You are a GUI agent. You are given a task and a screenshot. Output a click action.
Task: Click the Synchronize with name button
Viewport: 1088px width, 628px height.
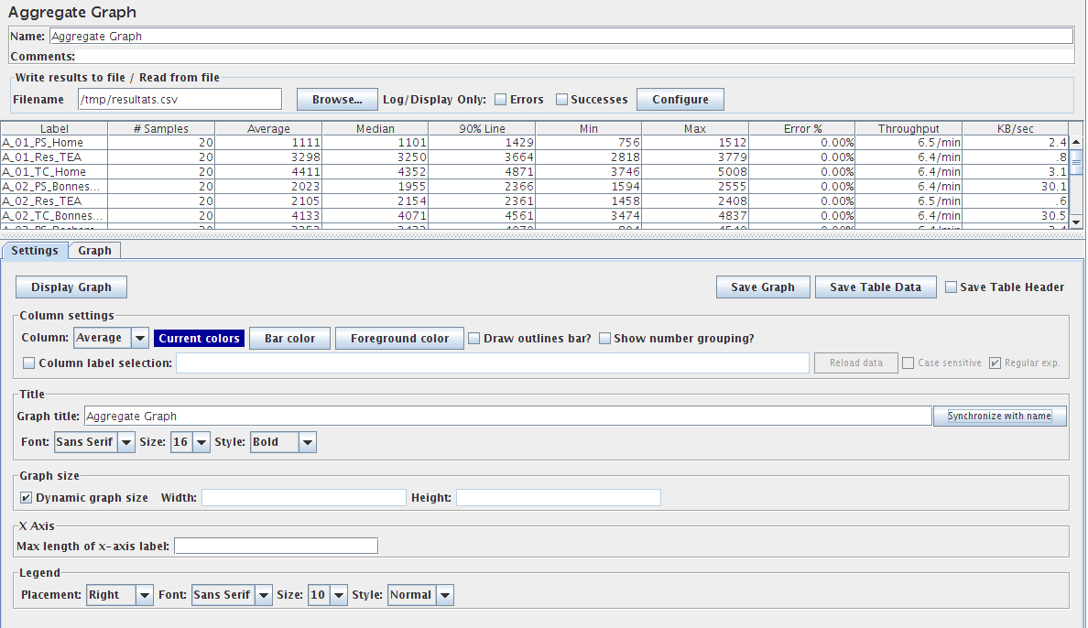[999, 416]
